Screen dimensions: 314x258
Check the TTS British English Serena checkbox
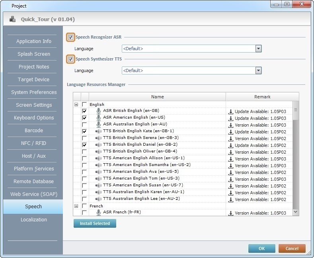coord(84,138)
